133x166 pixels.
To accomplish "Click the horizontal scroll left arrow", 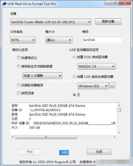I will (13, 137).
